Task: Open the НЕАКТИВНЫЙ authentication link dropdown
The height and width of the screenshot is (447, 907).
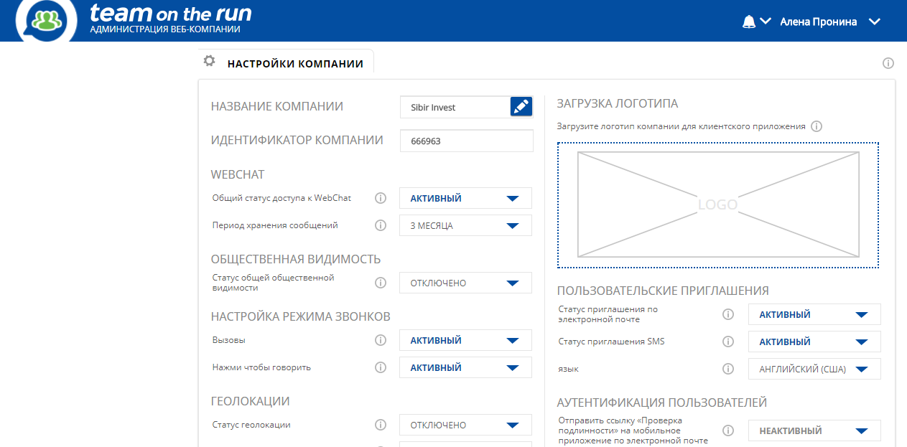Action: point(814,430)
